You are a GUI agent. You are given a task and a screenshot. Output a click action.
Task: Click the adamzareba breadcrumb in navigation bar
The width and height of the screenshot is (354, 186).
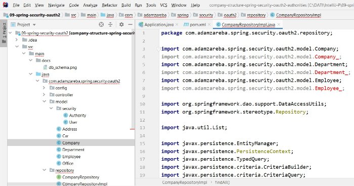pyautogui.click(x=155, y=15)
